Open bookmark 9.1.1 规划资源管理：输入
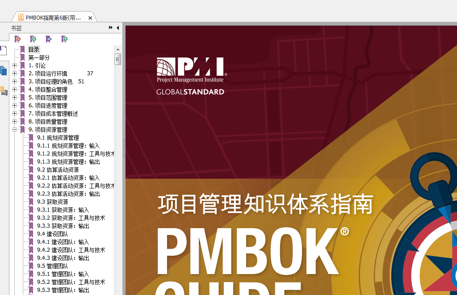457x295 pixels. [68, 146]
